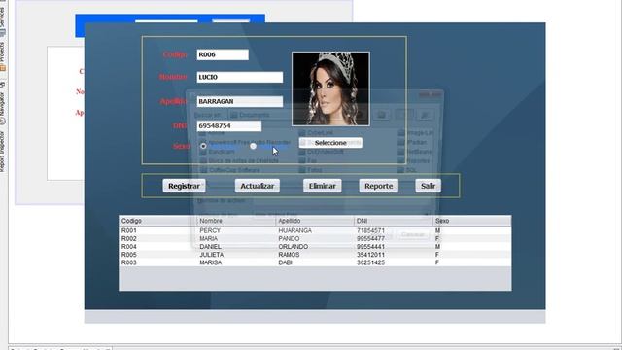Click the Sexo cell in the R003 row
The height and width of the screenshot is (350, 622).
click(x=472, y=262)
